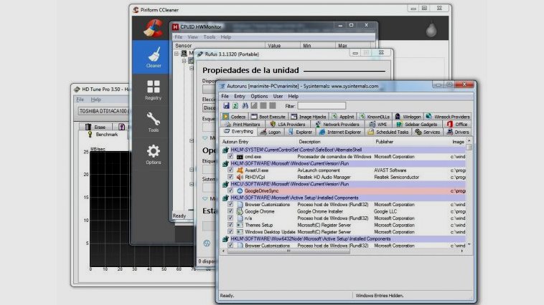Open the Entry menu in Autoruns
The height and width of the screenshot is (305, 544).
pyautogui.click(x=240, y=96)
